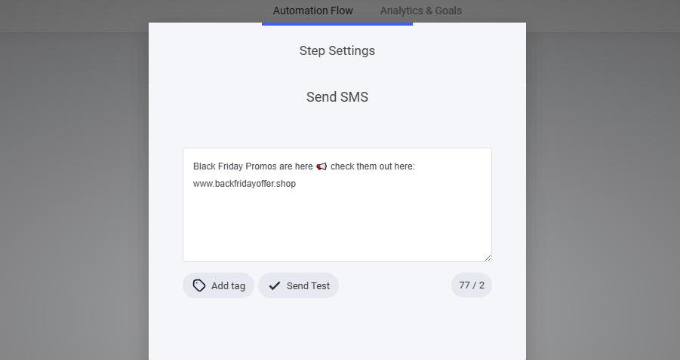
Task: Click dimmed backdrop right of the modal
Action: pyautogui.click(x=602, y=196)
